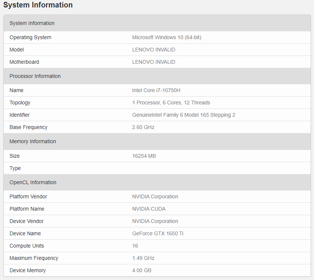Click the value '4.00 GB'
The height and width of the screenshot is (280, 314).
142,270
